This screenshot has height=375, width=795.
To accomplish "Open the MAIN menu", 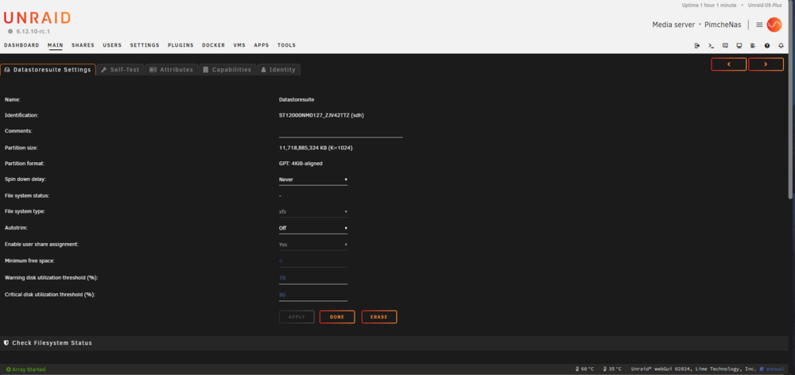I will [56, 45].
